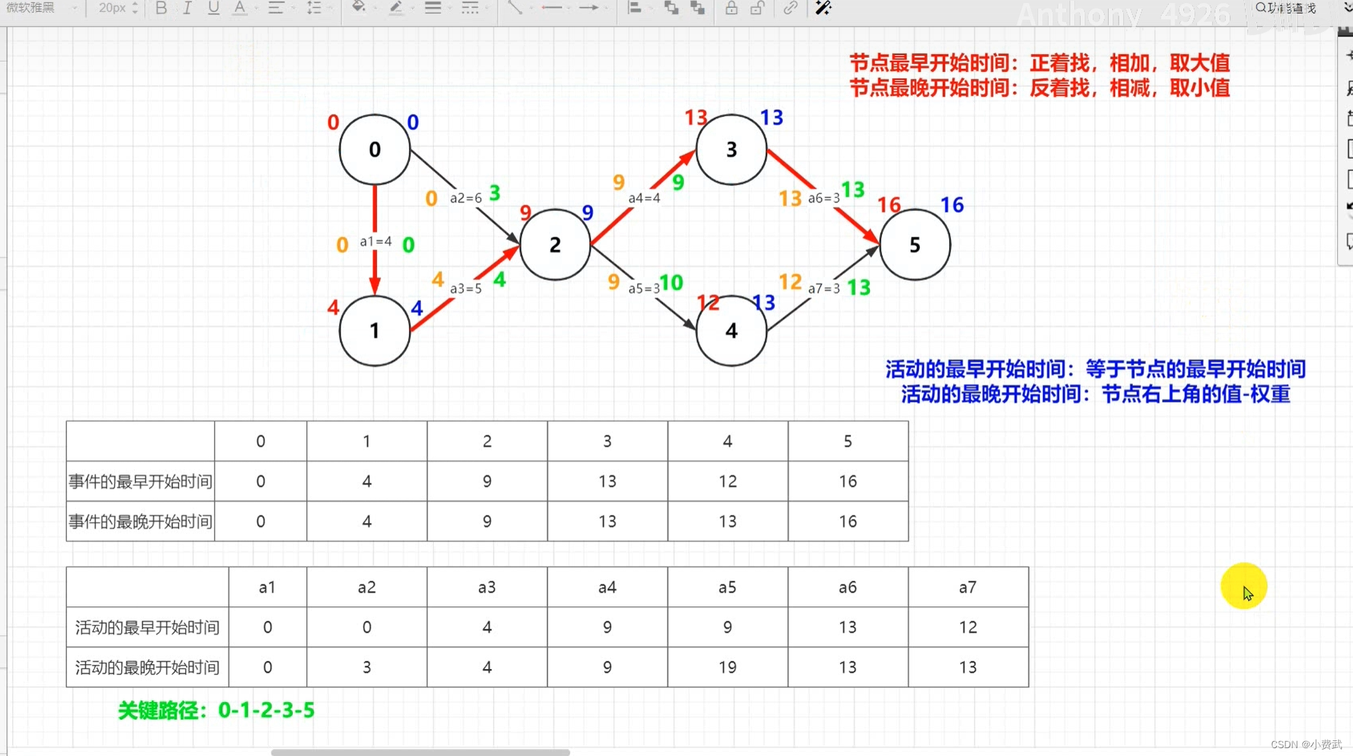Click the edge label a1=4

click(375, 242)
